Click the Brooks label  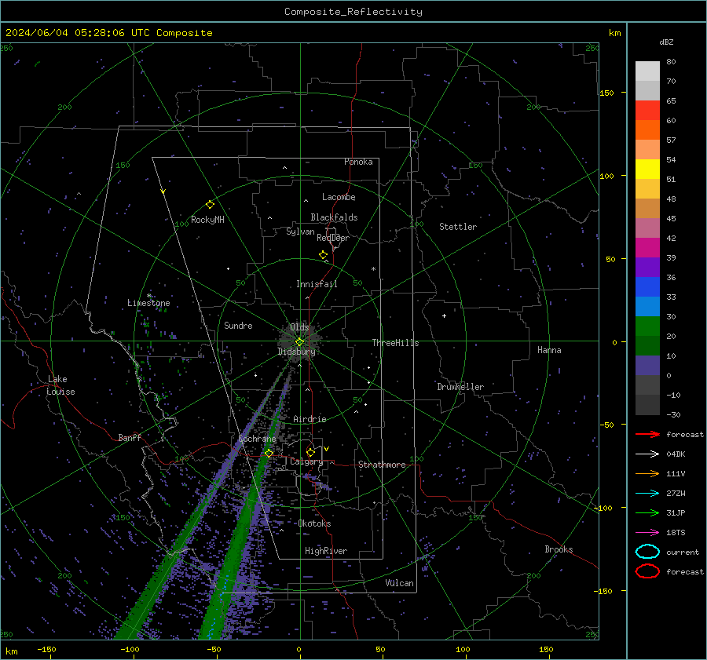pos(559,549)
